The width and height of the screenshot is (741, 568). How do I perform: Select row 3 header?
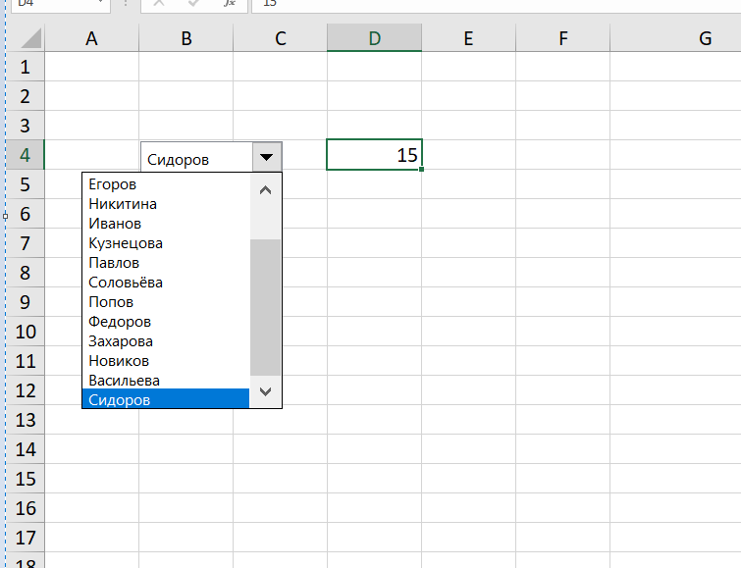[26, 126]
